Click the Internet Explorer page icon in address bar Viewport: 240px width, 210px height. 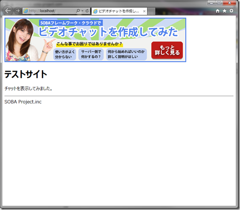pyautogui.click(x=26, y=11)
